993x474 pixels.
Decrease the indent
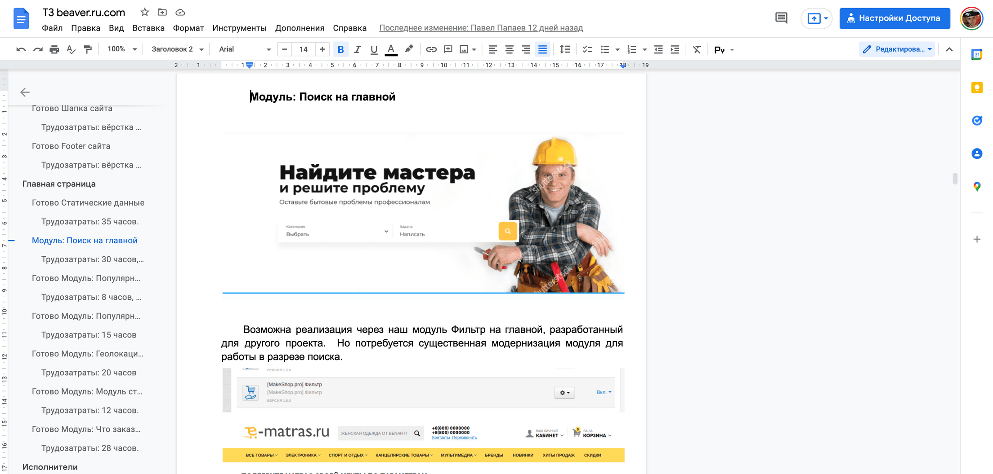coord(658,49)
